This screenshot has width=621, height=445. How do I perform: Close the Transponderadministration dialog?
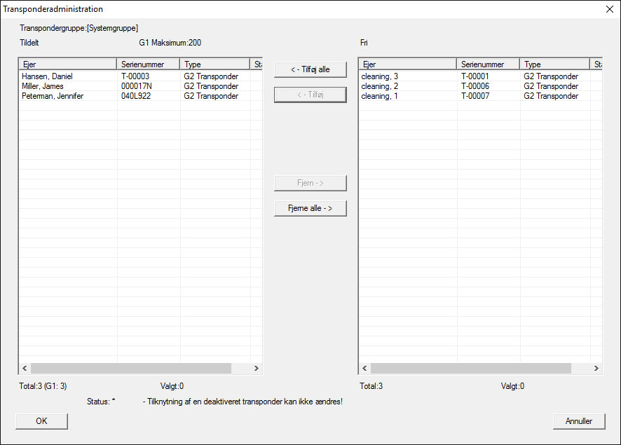(608, 9)
